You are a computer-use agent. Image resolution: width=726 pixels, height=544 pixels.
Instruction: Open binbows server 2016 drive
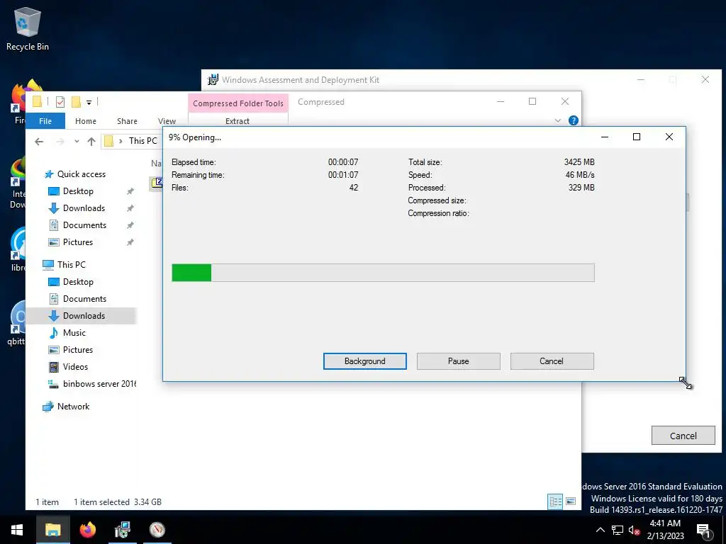point(99,384)
